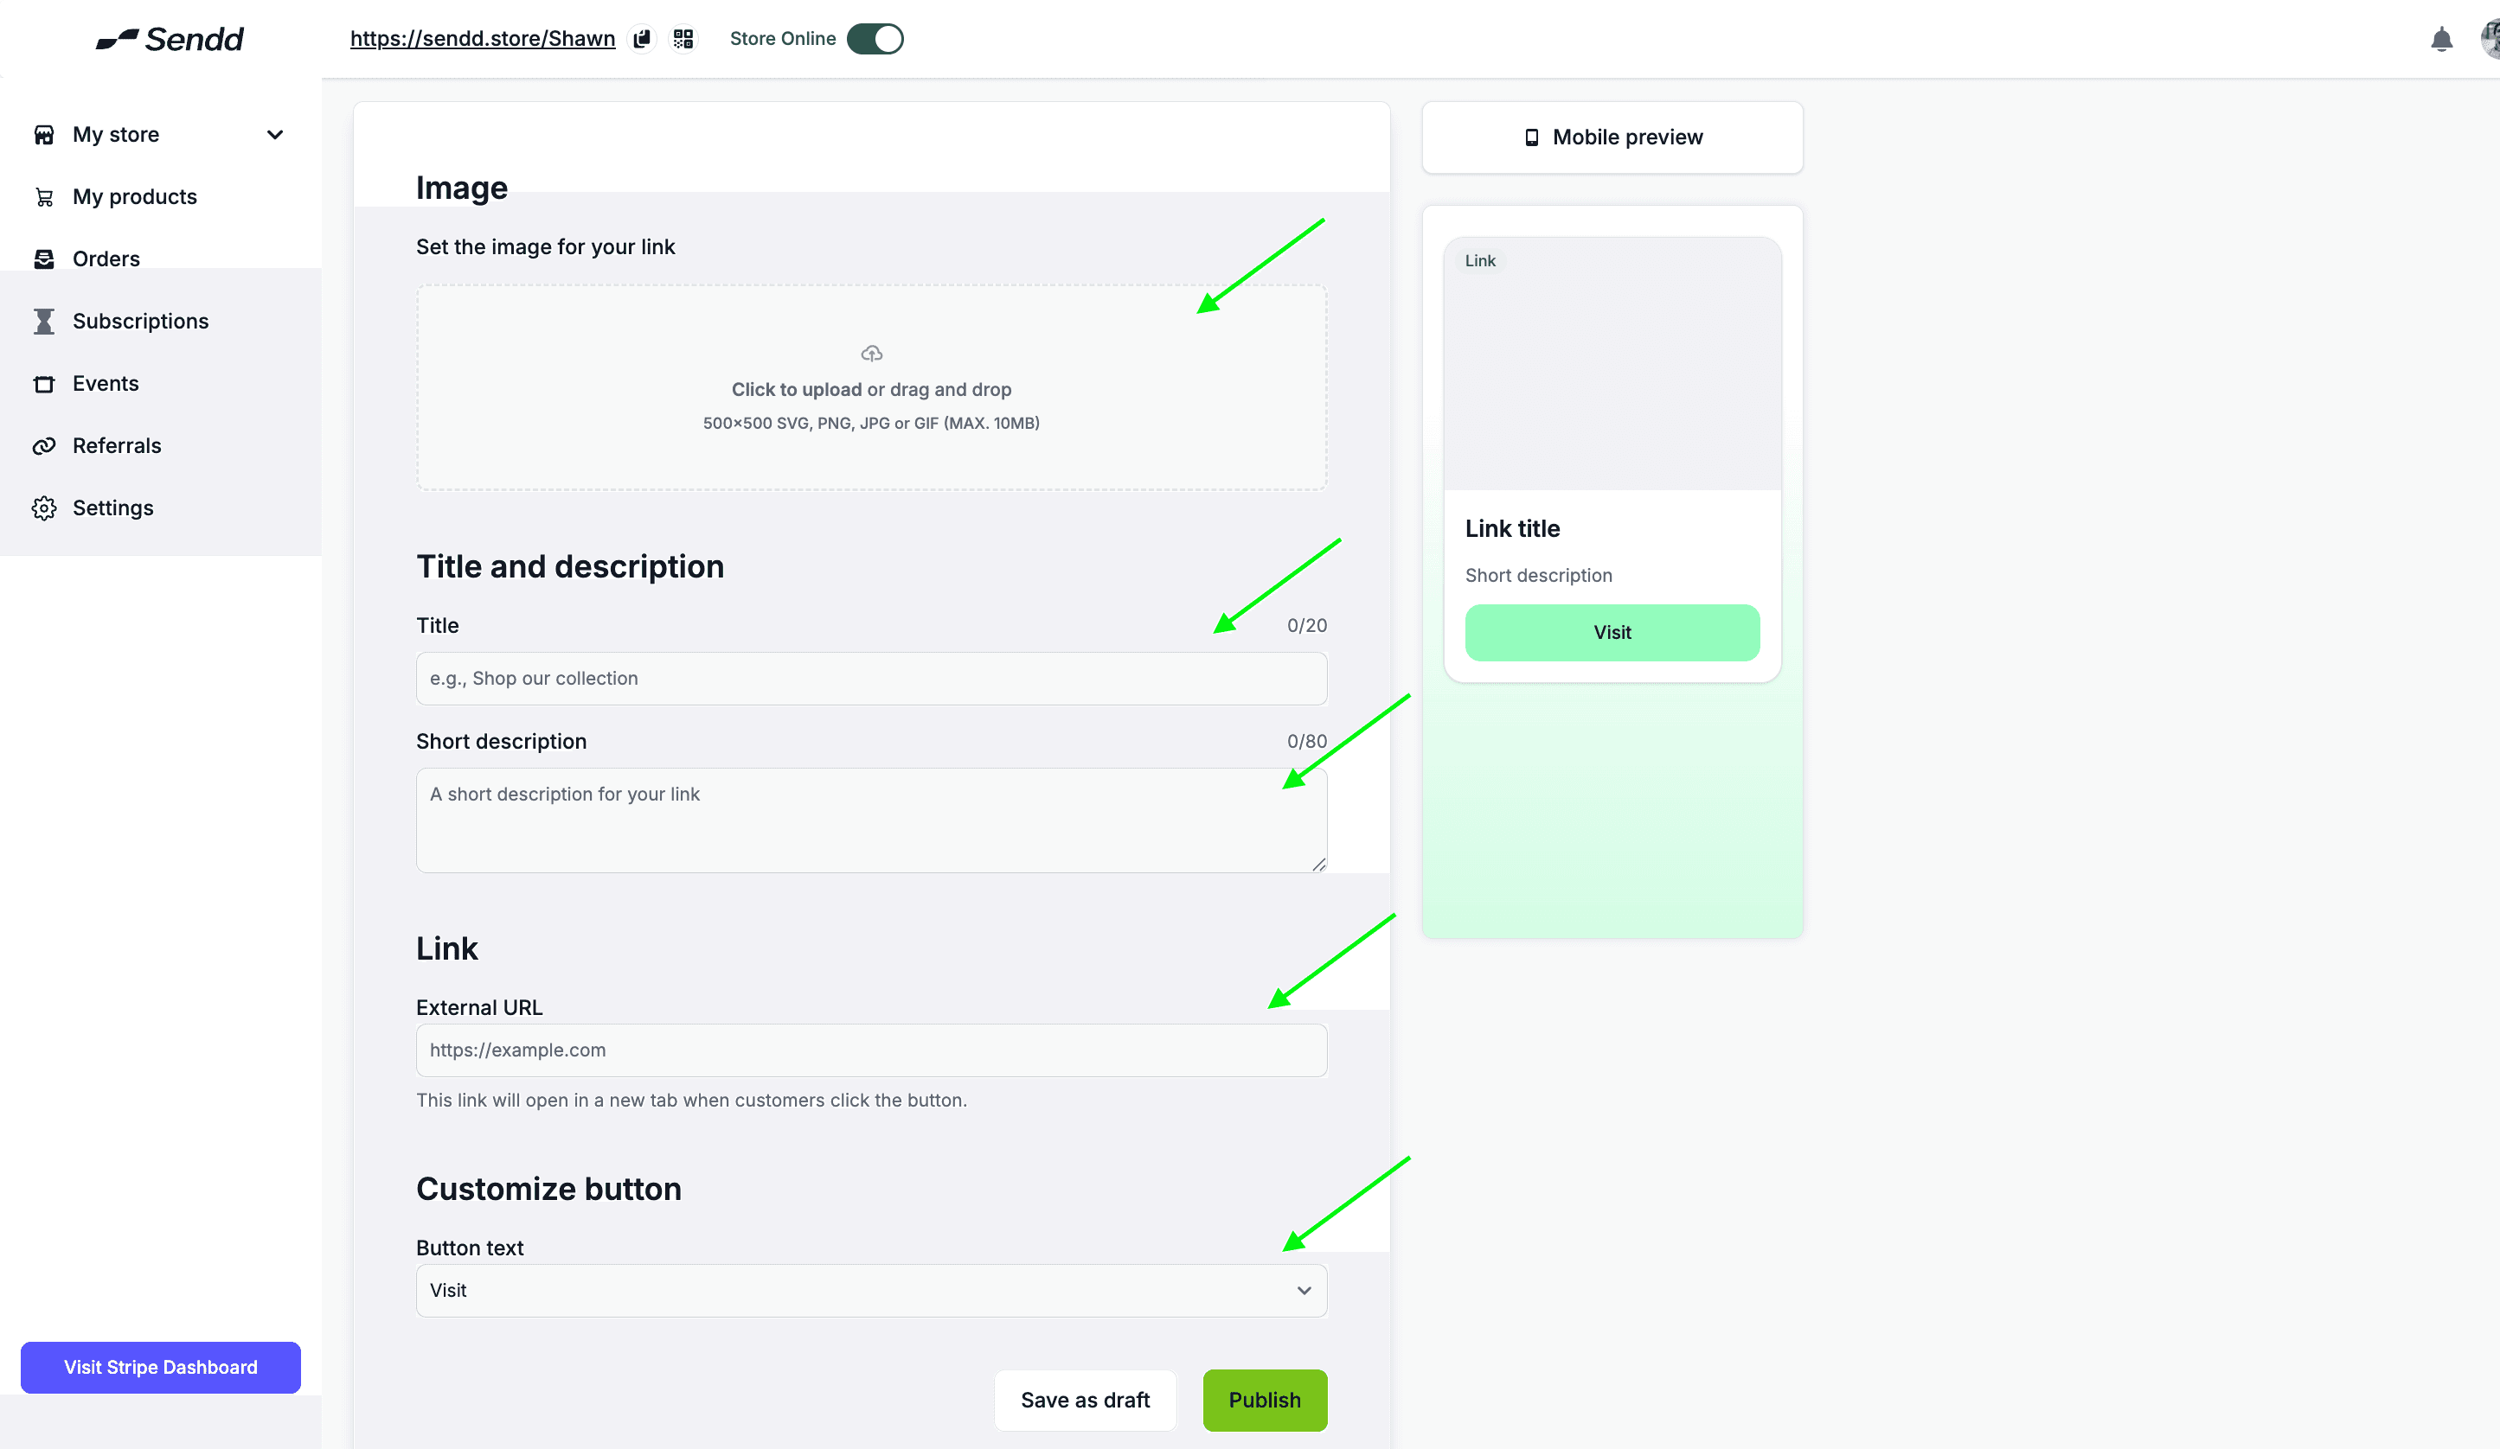
Task: Click the Title input field
Action: [x=870, y=679]
